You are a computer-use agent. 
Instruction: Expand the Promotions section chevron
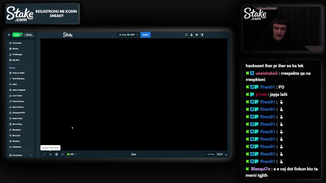point(31,155)
